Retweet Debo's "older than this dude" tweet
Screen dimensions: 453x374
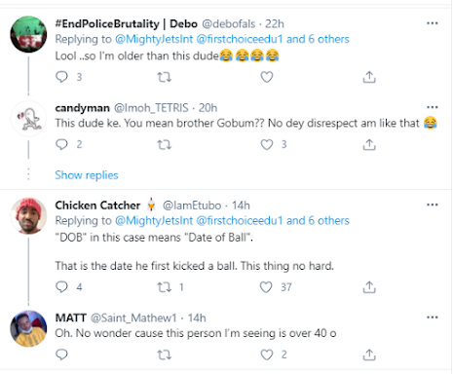point(165,77)
